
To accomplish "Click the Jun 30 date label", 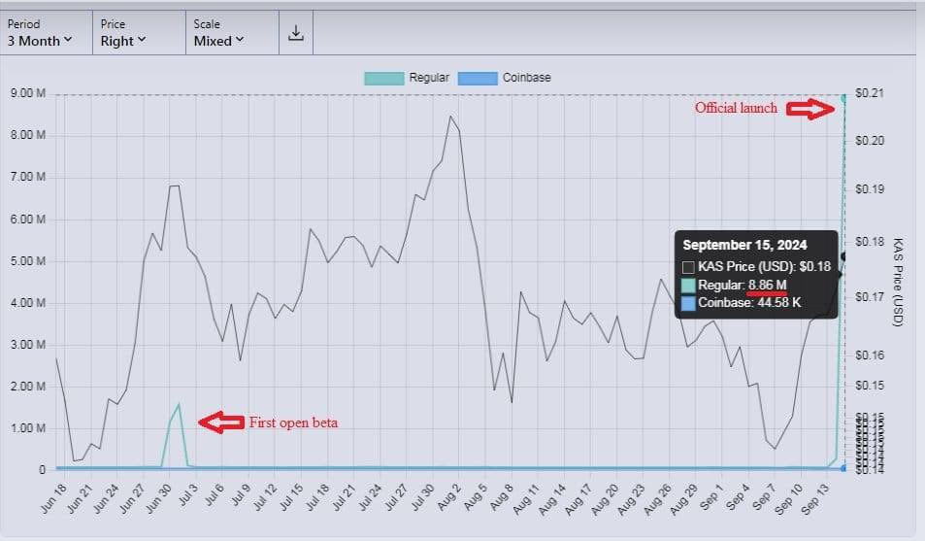I will click(159, 498).
